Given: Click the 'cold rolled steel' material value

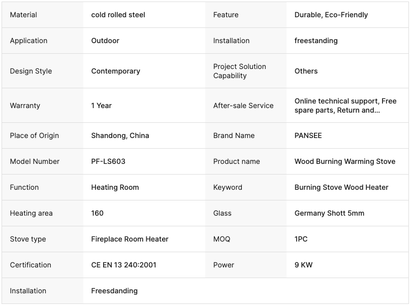Looking at the screenshot, I should click(118, 15).
